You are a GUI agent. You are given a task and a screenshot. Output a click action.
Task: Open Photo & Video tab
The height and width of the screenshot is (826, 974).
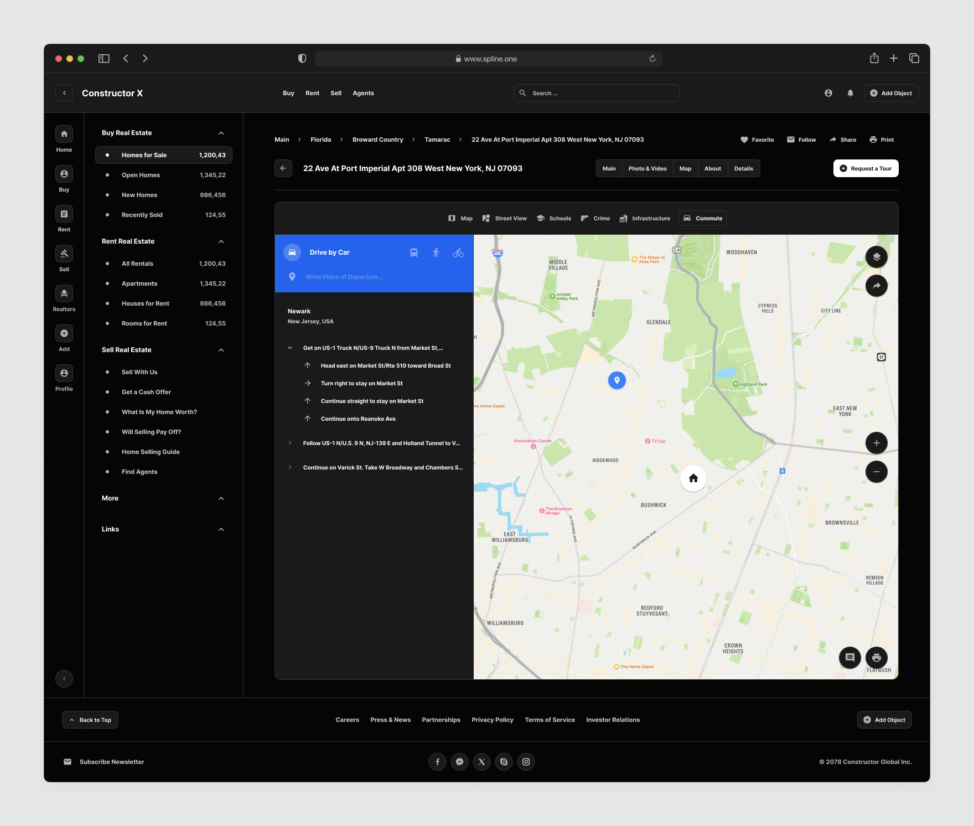tap(647, 168)
